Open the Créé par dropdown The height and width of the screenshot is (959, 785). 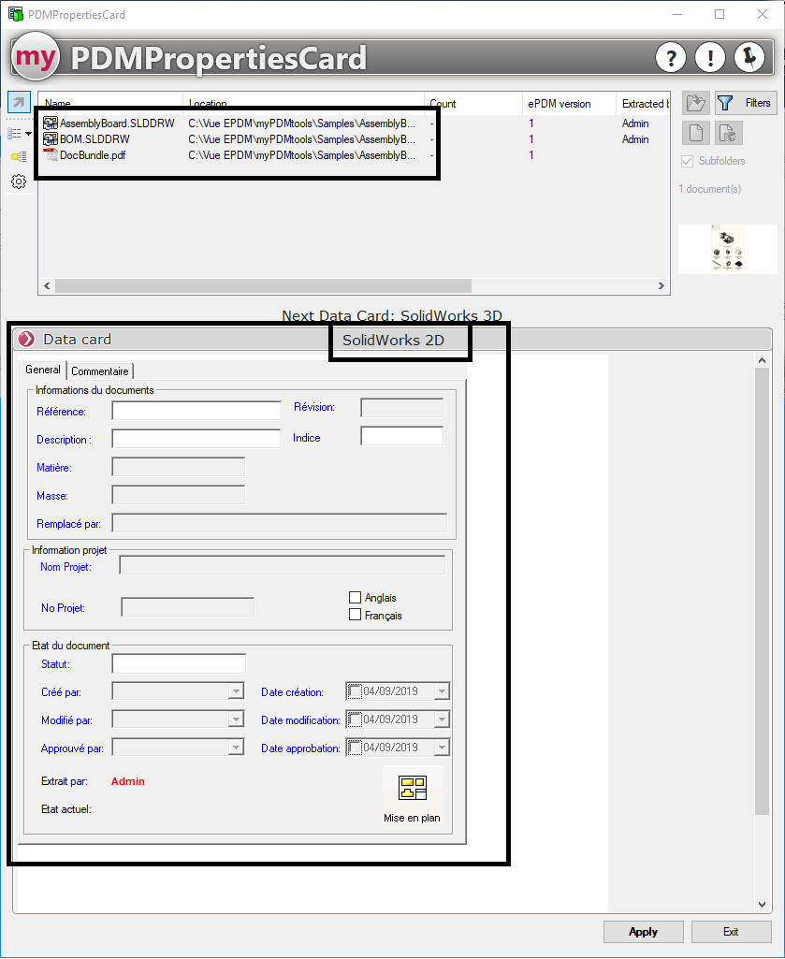point(236,692)
